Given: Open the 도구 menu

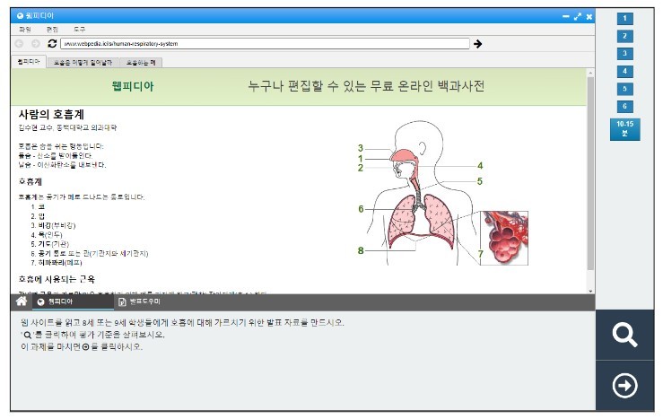Looking at the screenshot, I should (79, 30).
